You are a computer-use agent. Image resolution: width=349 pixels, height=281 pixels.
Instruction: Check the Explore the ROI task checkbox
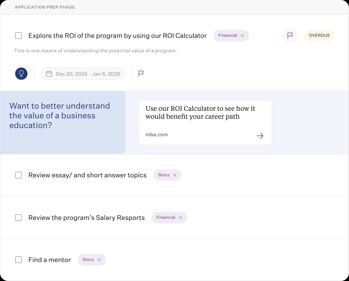coord(18,36)
